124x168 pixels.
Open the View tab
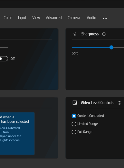[36, 18]
